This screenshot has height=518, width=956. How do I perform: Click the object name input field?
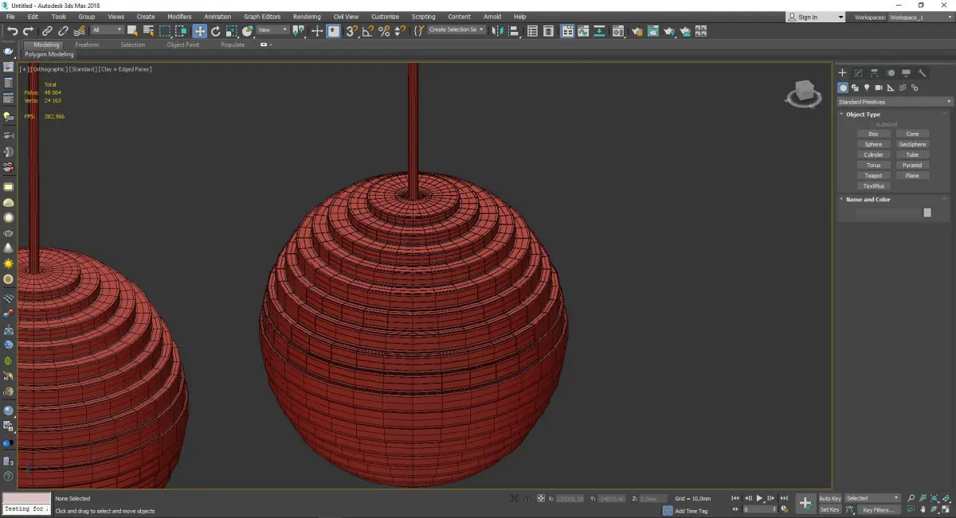coord(888,212)
